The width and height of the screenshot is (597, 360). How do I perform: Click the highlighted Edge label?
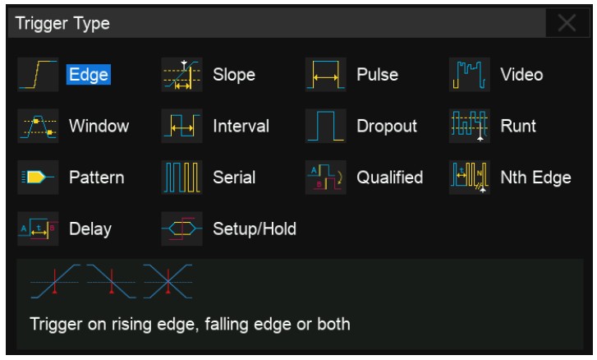click(x=89, y=75)
